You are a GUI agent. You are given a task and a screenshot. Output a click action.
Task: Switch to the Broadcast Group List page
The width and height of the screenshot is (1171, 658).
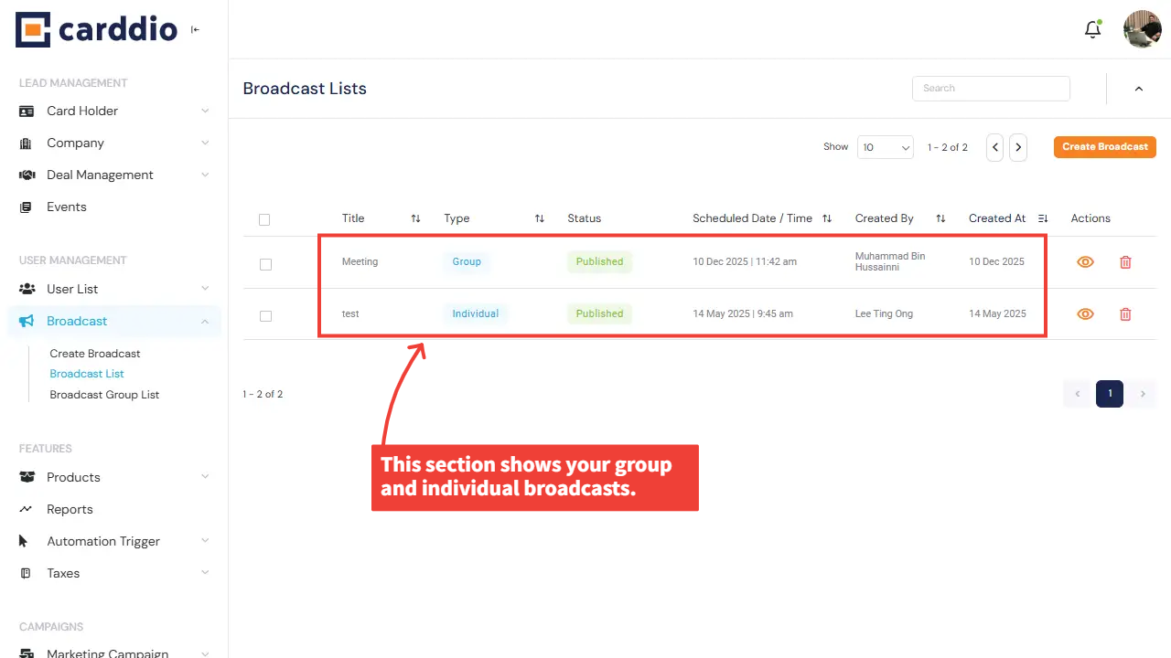click(104, 394)
